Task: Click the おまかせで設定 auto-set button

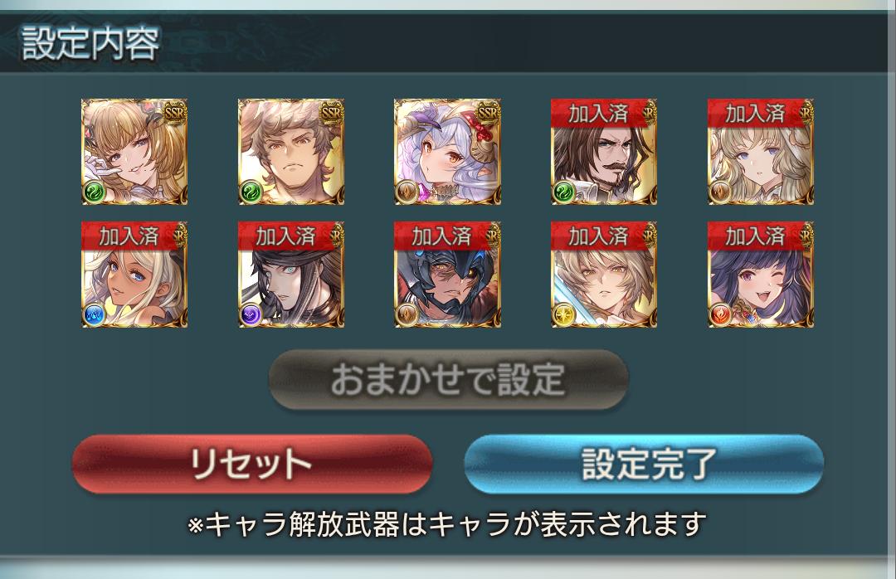Action: 449,380
